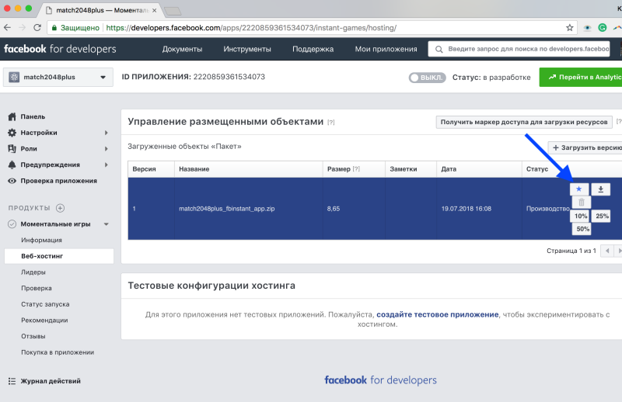Viewport: 622px width, 402px height.
Task: Click the search magnifier icon
Action: (439, 49)
